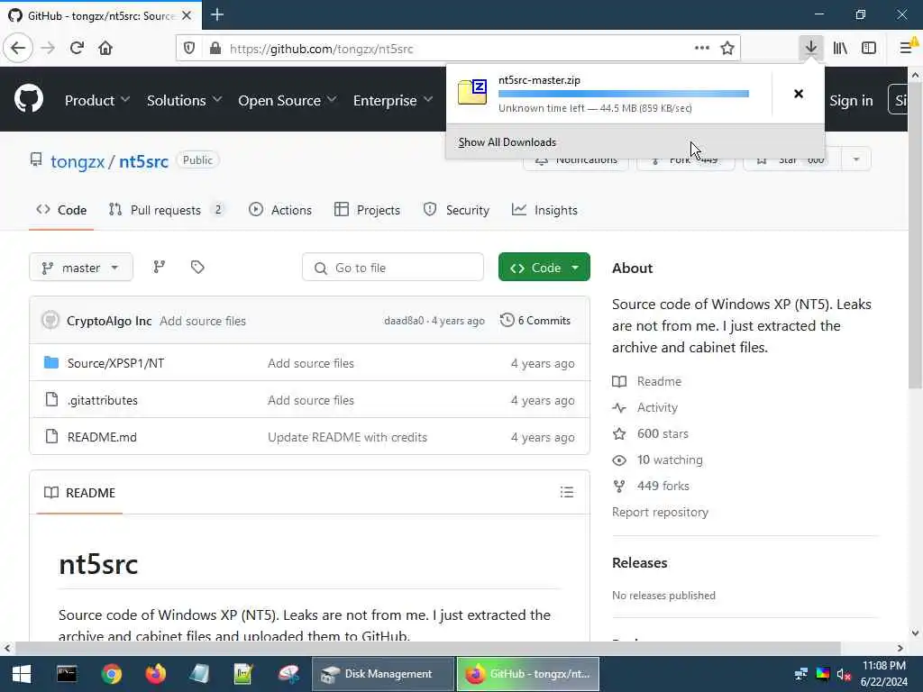Open the Pull requests tab
The height and width of the screenshot is (692, 923).
167,210
